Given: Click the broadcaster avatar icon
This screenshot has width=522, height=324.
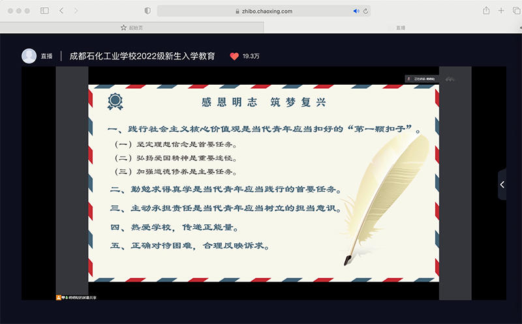Looking at the screenshot, I should coord(29,56).
